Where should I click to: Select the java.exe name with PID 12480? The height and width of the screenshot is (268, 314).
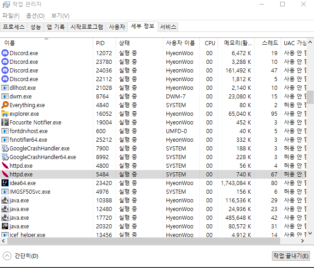pyautogui.click(x=19, y=209)
